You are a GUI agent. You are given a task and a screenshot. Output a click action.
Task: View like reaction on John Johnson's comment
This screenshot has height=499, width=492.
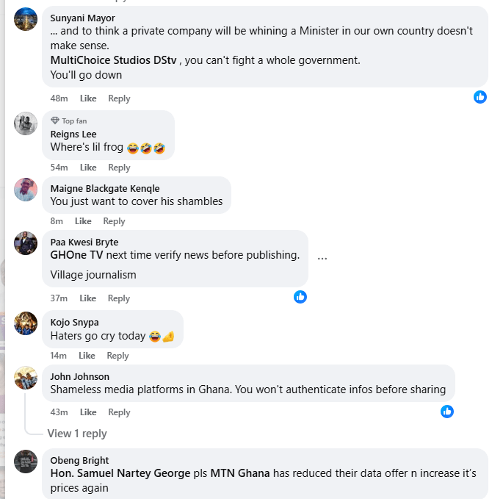[x=447, y=411]
